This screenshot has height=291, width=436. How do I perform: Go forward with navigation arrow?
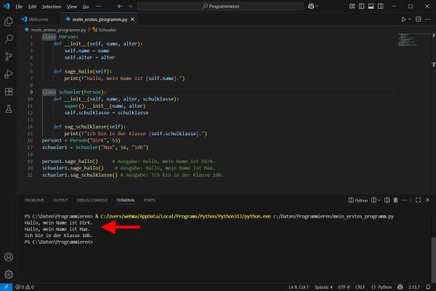(130, 6)
